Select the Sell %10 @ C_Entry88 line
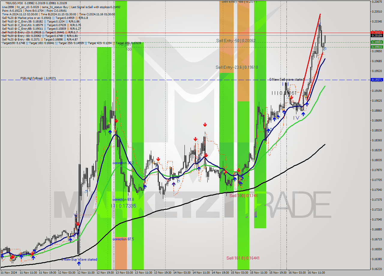Viewport: 384px width, 276px height. point(41,28)
